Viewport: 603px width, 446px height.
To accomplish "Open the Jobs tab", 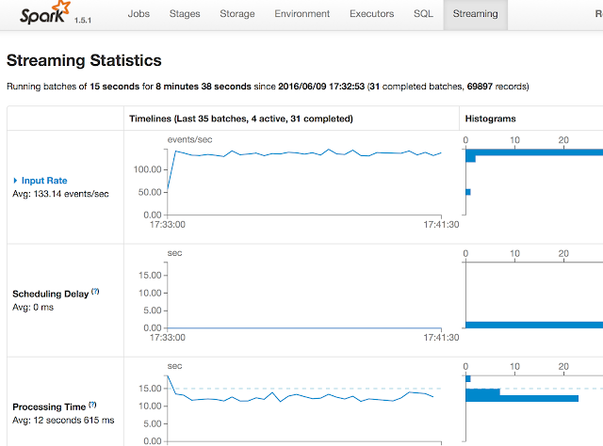I will [x=138, y=14].
